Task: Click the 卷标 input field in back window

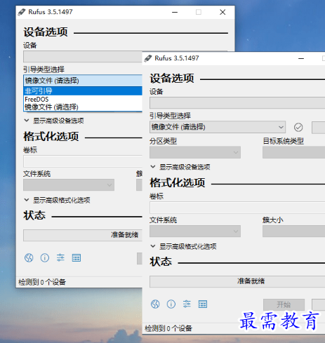Action: 83,161
